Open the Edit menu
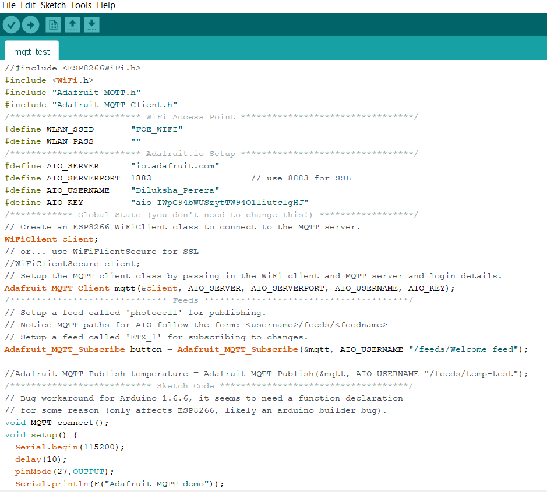The height and width of the screenshot is (492, 547). pyautogui.click(x=28, y=5)
